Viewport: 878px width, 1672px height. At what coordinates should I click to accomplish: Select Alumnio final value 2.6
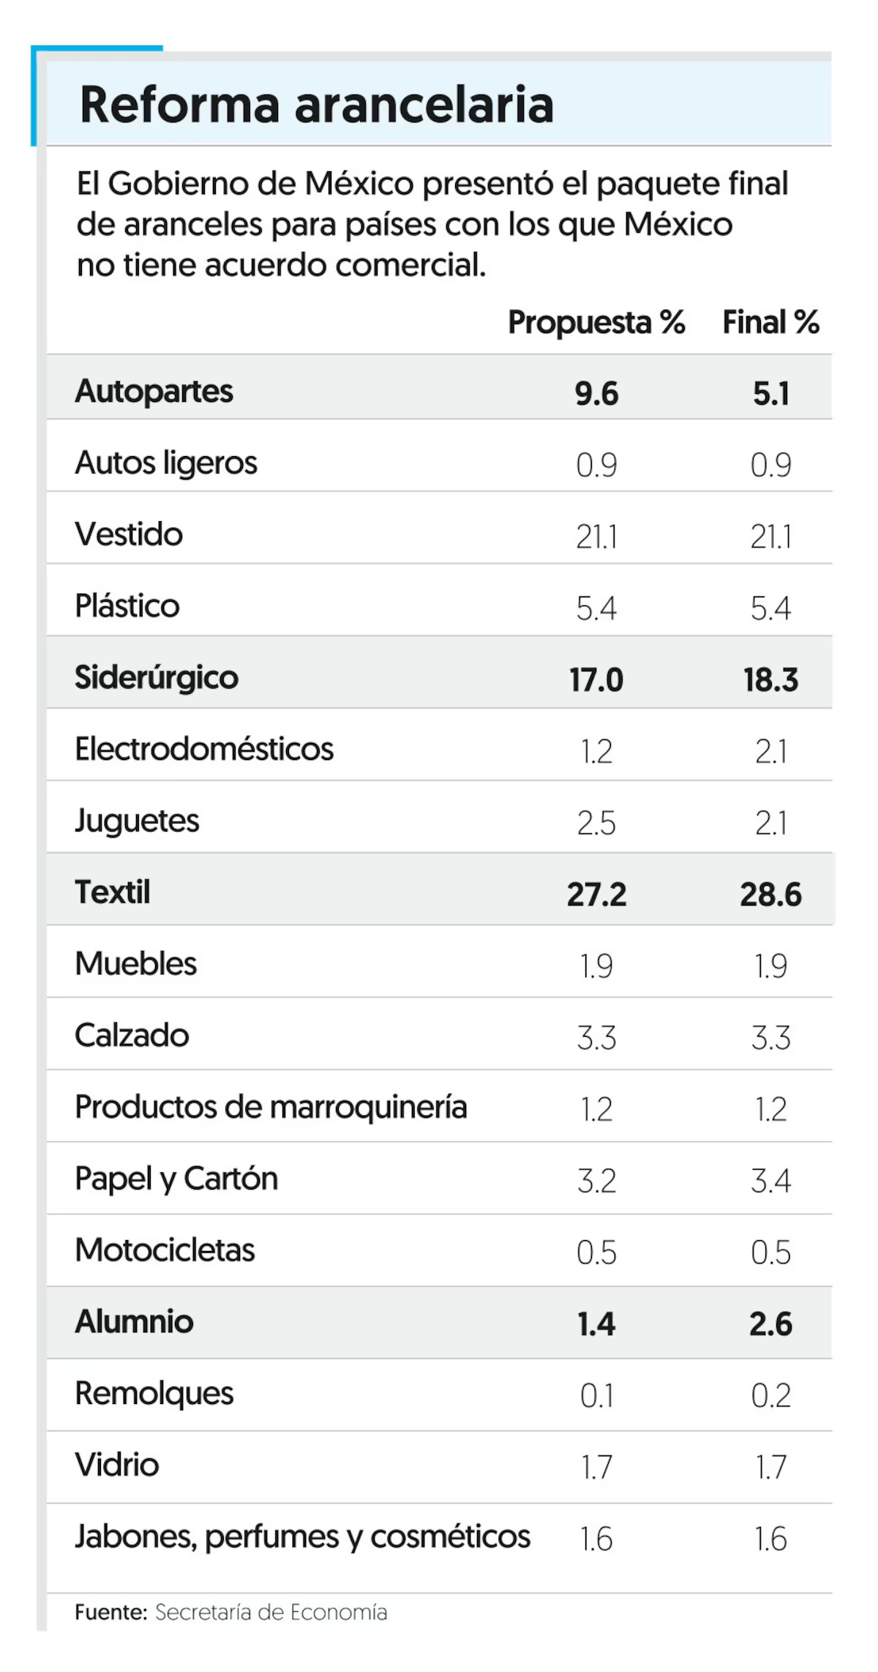coord(771,1324)
